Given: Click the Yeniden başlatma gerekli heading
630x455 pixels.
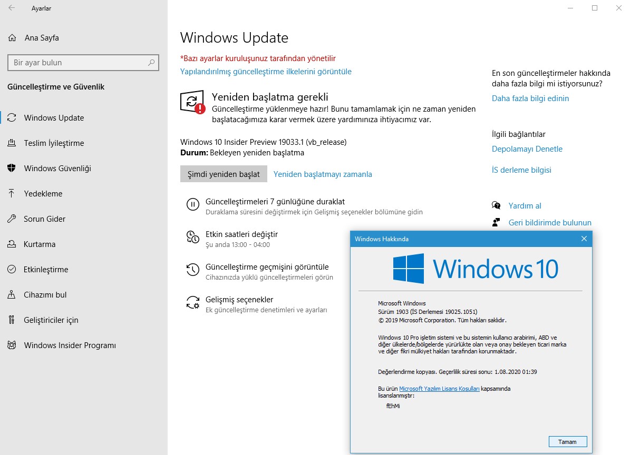Looking at the screenshot, I should coord(270,97).
